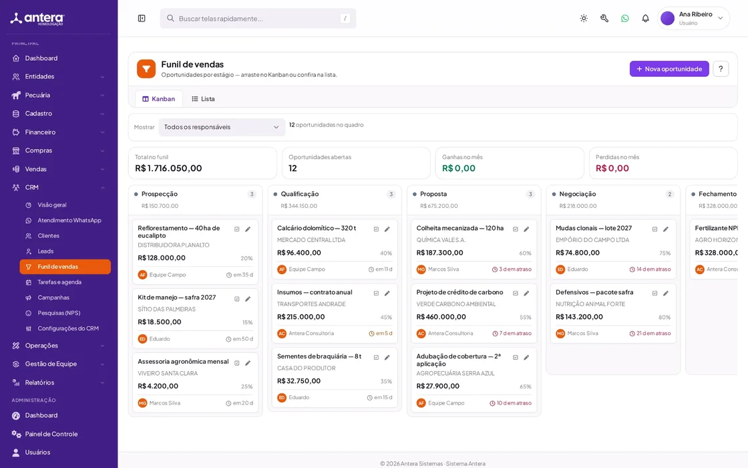Edit Assessoria agronômica mensal card pencil
This screenshot has height=468, width=748.
tap(248, 363)
